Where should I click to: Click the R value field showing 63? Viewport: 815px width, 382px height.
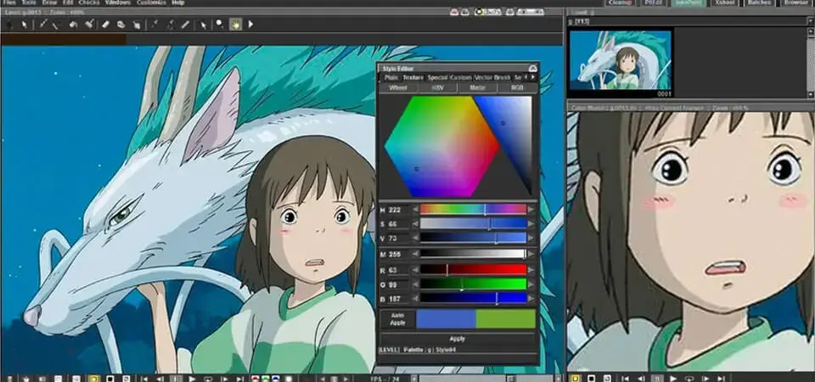[x=398, y=270]
